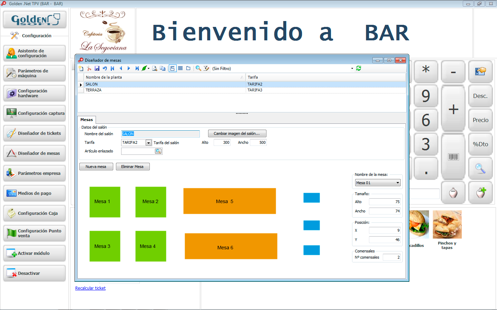
Task: Click the filter funnel icon
Action: click(206, 68)
